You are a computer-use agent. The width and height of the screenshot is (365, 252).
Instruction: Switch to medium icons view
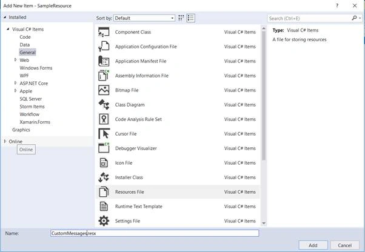tap(181, 18)
